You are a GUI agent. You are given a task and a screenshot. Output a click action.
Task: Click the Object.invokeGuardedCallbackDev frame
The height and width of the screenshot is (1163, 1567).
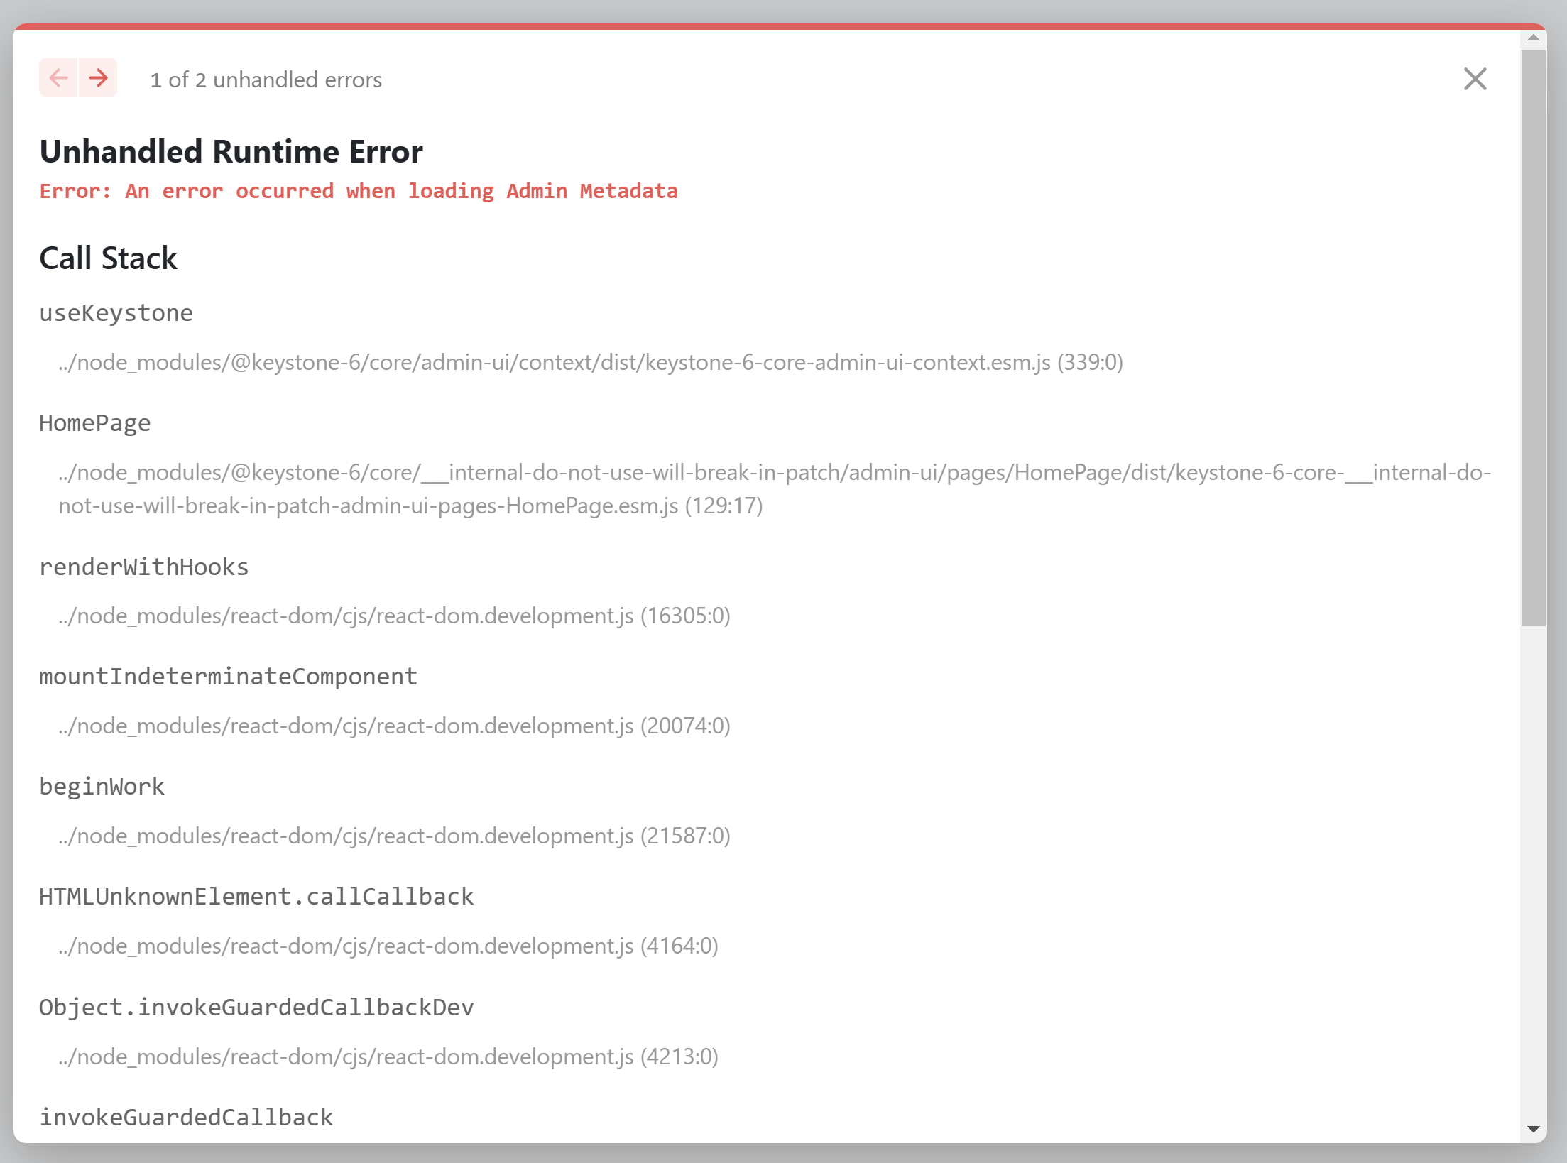point(257,1007)
